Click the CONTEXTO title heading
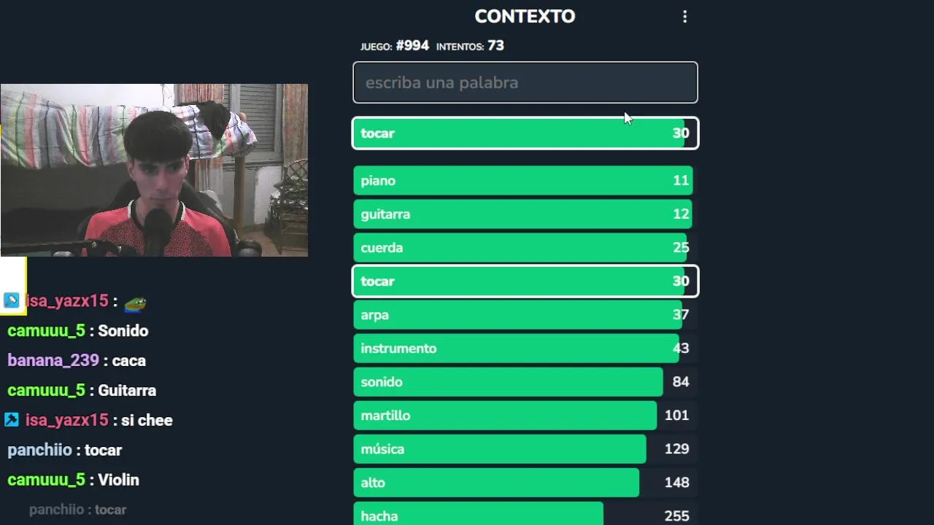Image resolution: width=934 pixels, height=525 pixels. (525, 16)
